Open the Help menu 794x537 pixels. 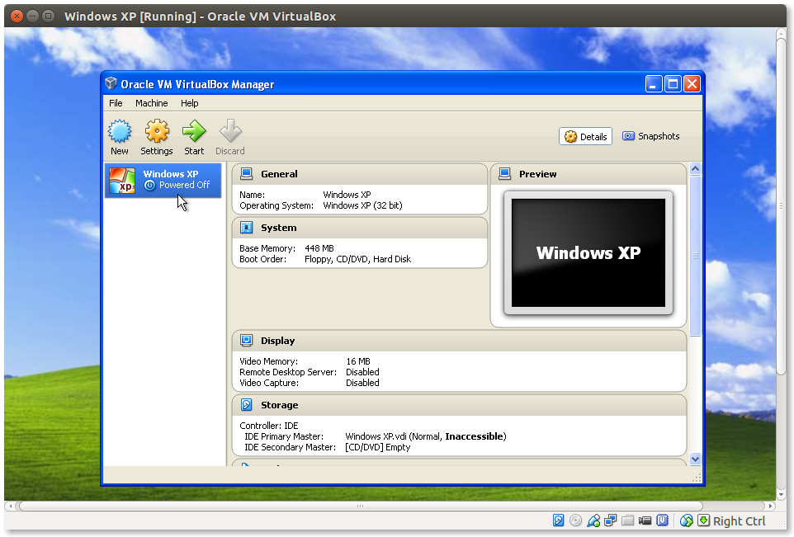tap(190, 103)
